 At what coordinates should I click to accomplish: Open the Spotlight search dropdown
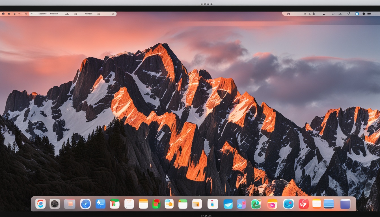tap(305, 14)
